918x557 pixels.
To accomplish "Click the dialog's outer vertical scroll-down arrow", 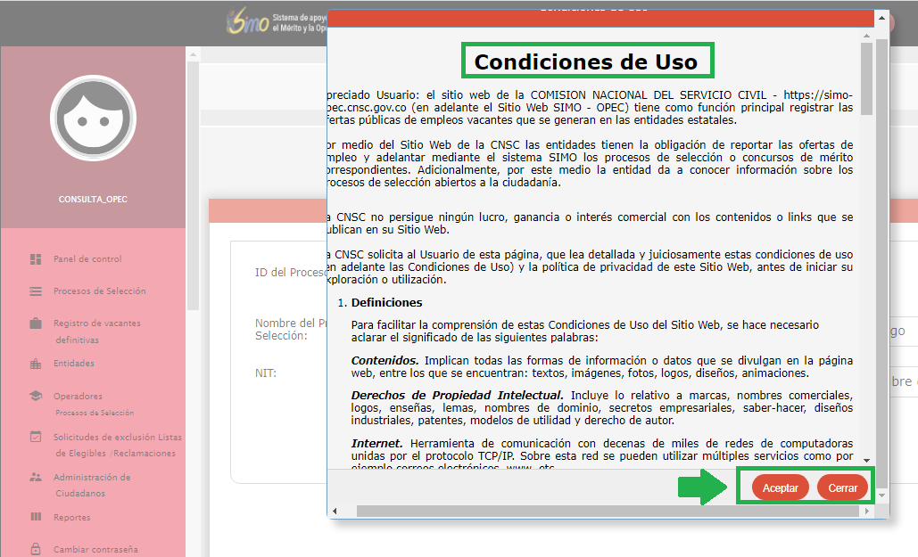I will pos(882,494).
